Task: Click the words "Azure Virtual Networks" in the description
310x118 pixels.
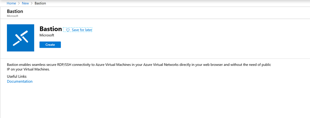Action: (160, 65)
